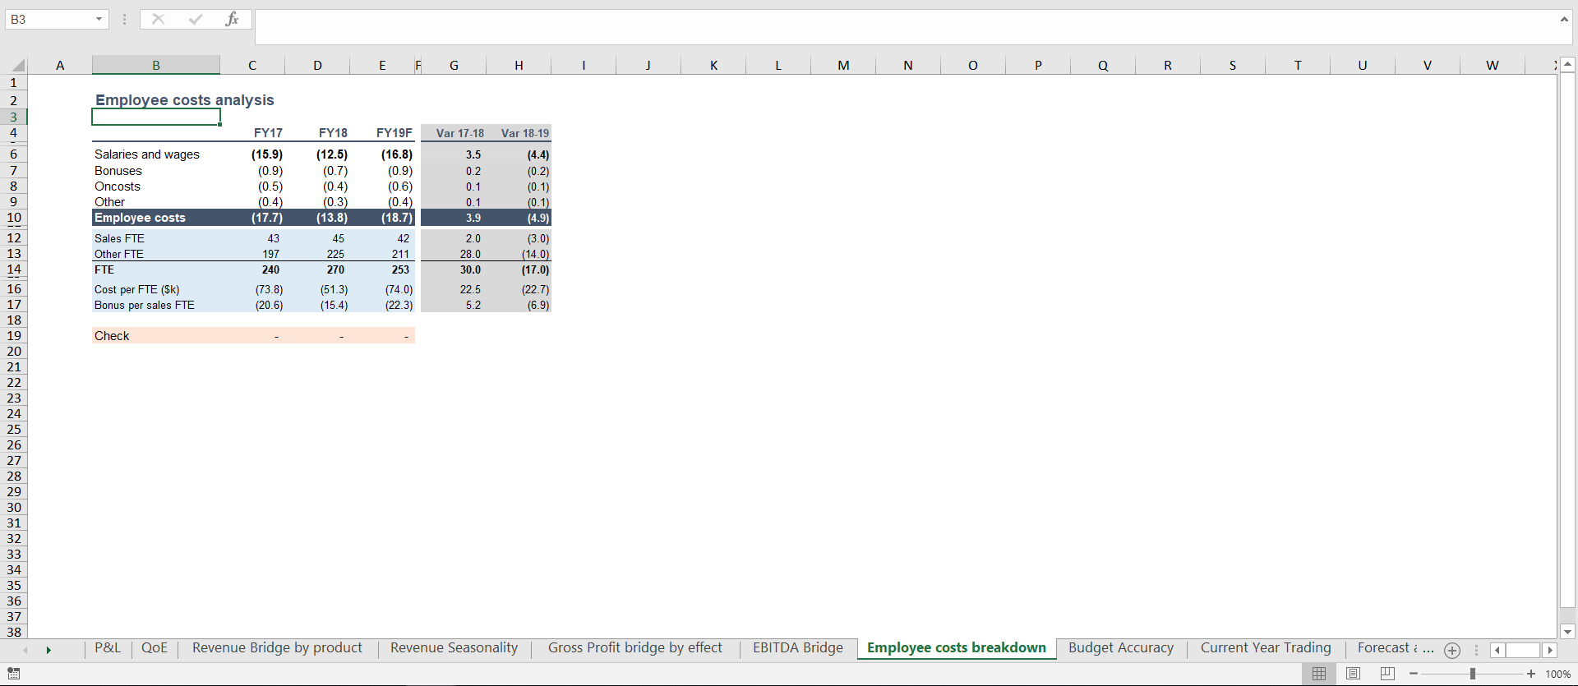Click the Select All corner triangle
1578x686 pixels.
pos(18,66)
